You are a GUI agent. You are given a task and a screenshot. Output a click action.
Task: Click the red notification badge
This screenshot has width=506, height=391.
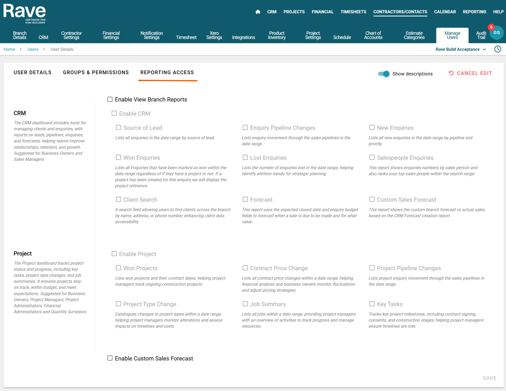tap(491, 27)
